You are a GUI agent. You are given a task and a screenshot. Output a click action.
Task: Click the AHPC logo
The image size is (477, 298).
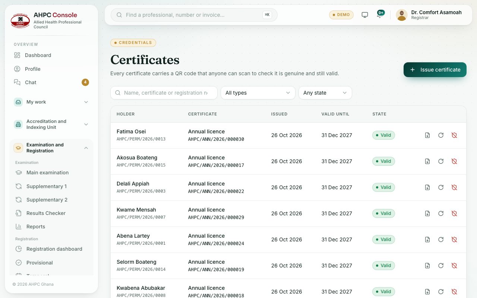[x=20, y=20]
